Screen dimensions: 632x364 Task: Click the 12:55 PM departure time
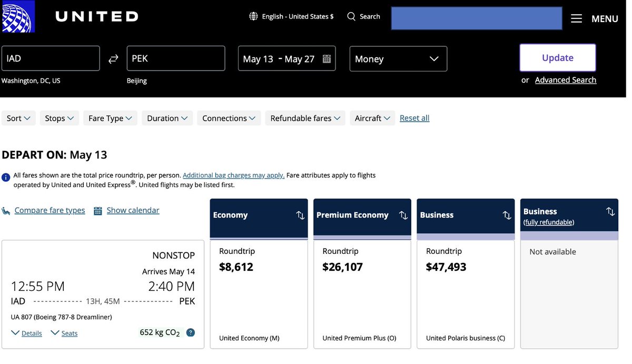[38, 287]
